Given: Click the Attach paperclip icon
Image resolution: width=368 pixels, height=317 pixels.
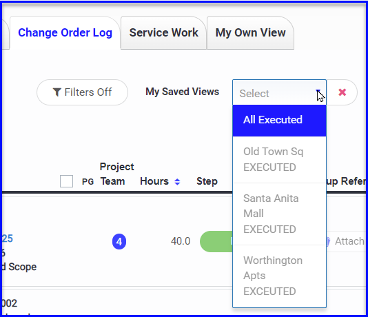Looking at the screenshot, I should 328,241.
